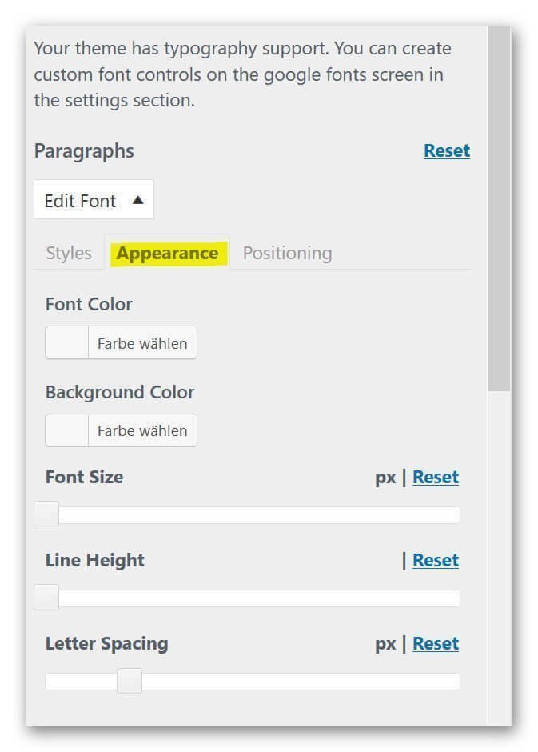Image resolution: width=538 pixels, height=752 pixels.
Task: Reset the Line Height value
Action: click(436, 560)
